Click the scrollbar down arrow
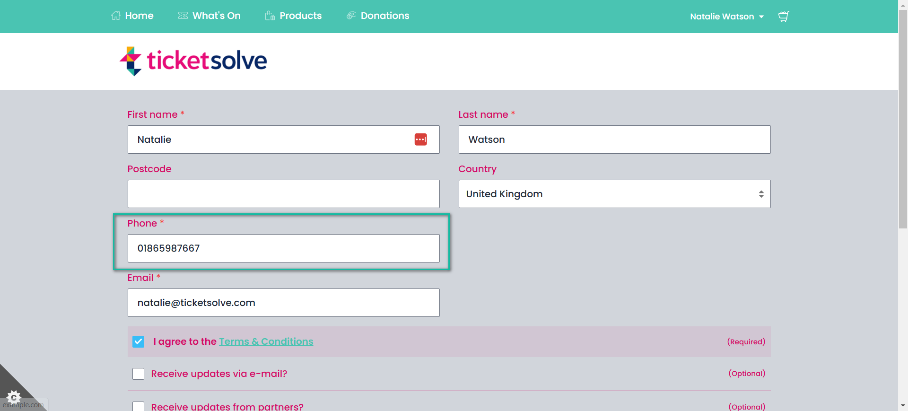The image size is (908, 411). (903, 406)
